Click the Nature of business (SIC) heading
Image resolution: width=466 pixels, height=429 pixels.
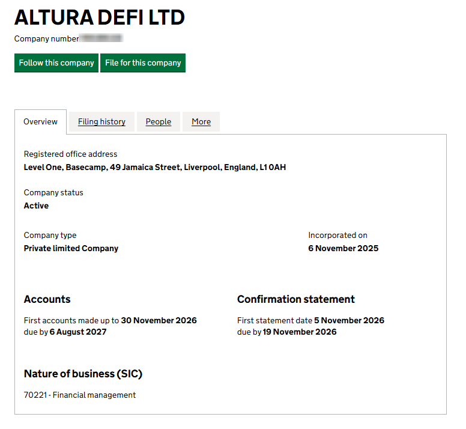pos(83,374)
